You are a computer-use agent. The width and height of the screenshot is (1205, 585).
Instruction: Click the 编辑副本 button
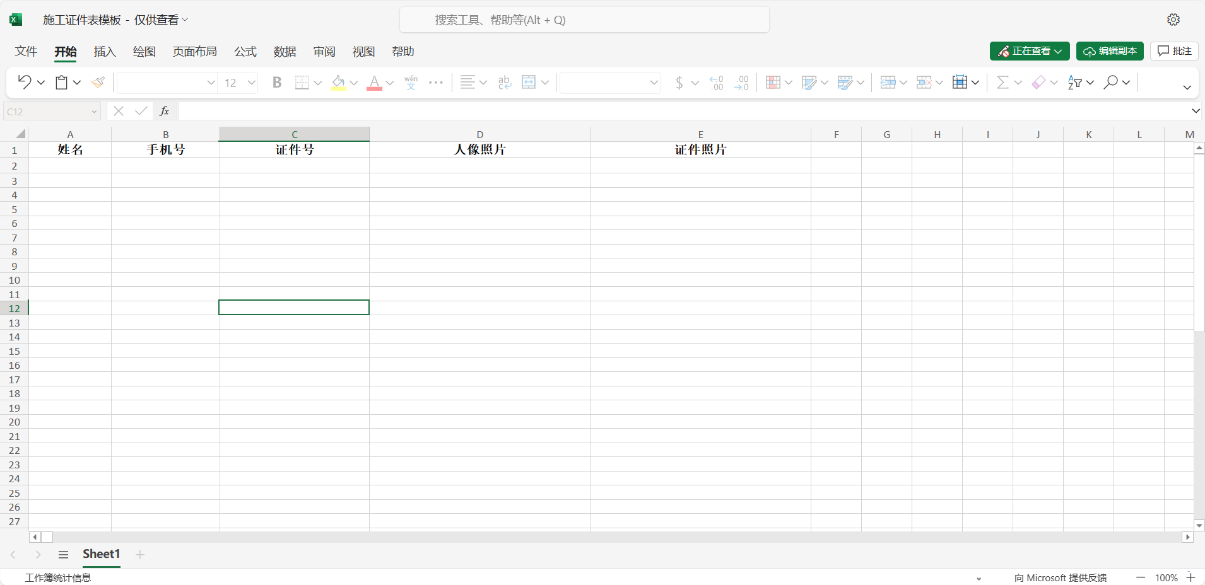coord(1110,51)
